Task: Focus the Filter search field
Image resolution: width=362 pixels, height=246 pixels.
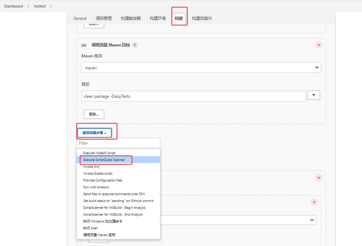Action: pos(118,143)
